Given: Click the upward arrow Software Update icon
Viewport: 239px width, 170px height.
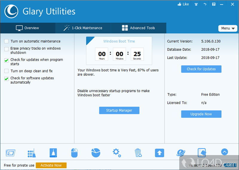Looking at the screenshot, I should 159,153.
